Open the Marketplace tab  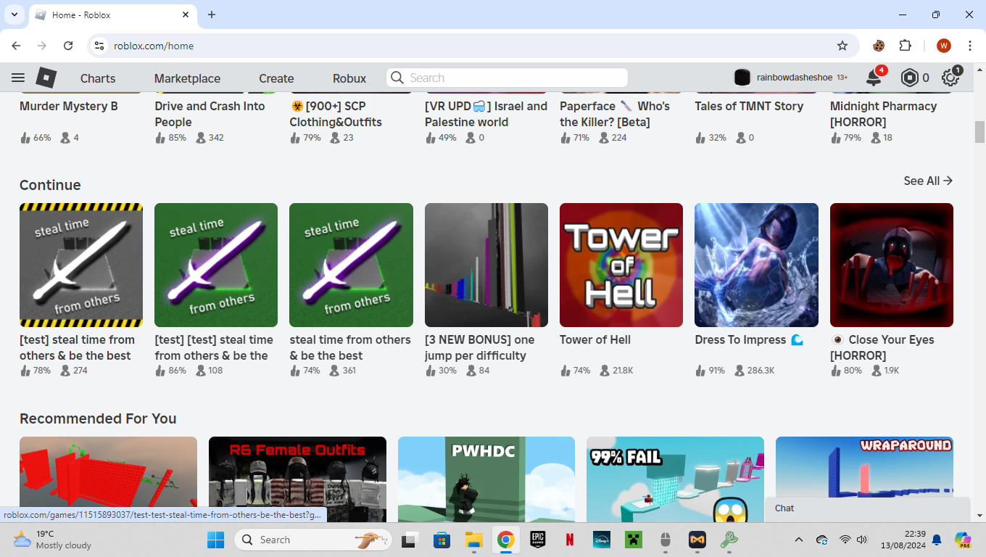click(x=187, y=78)
